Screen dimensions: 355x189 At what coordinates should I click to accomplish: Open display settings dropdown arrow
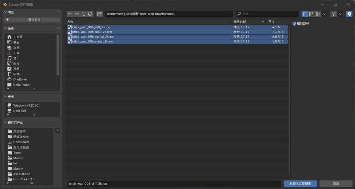coord(324,14)
